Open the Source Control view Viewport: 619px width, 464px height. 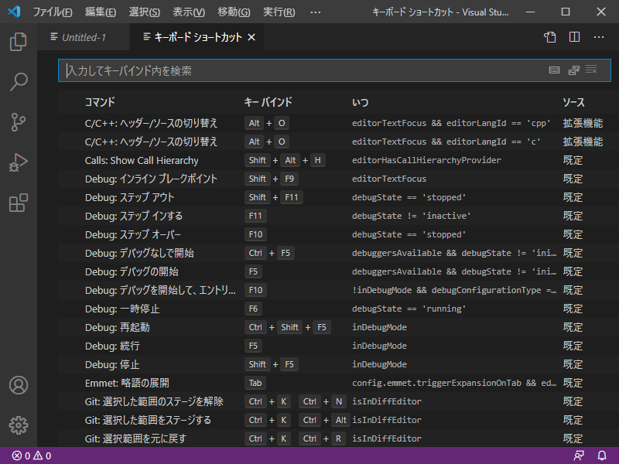point(19,122)
